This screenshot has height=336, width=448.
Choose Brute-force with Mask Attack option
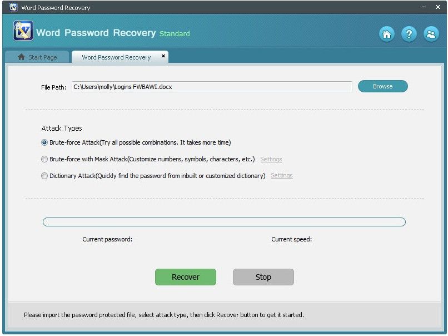coord(44,159)
